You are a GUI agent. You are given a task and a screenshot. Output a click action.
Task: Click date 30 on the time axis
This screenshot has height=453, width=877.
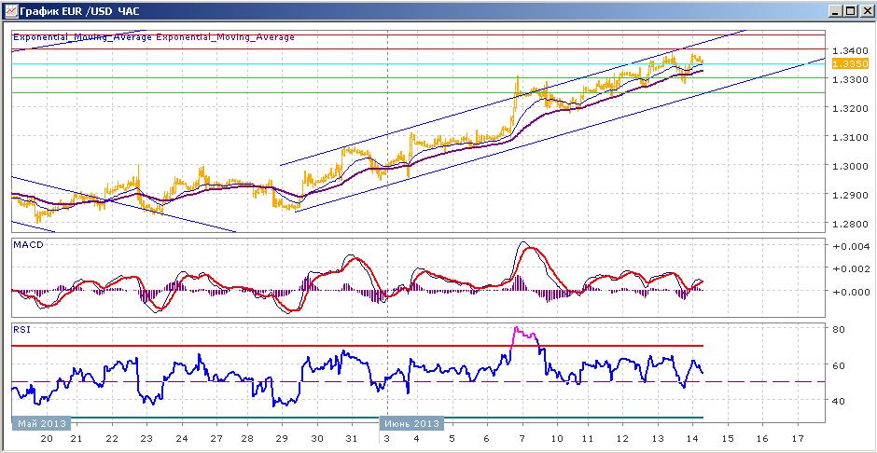click(x=317, y=438)
